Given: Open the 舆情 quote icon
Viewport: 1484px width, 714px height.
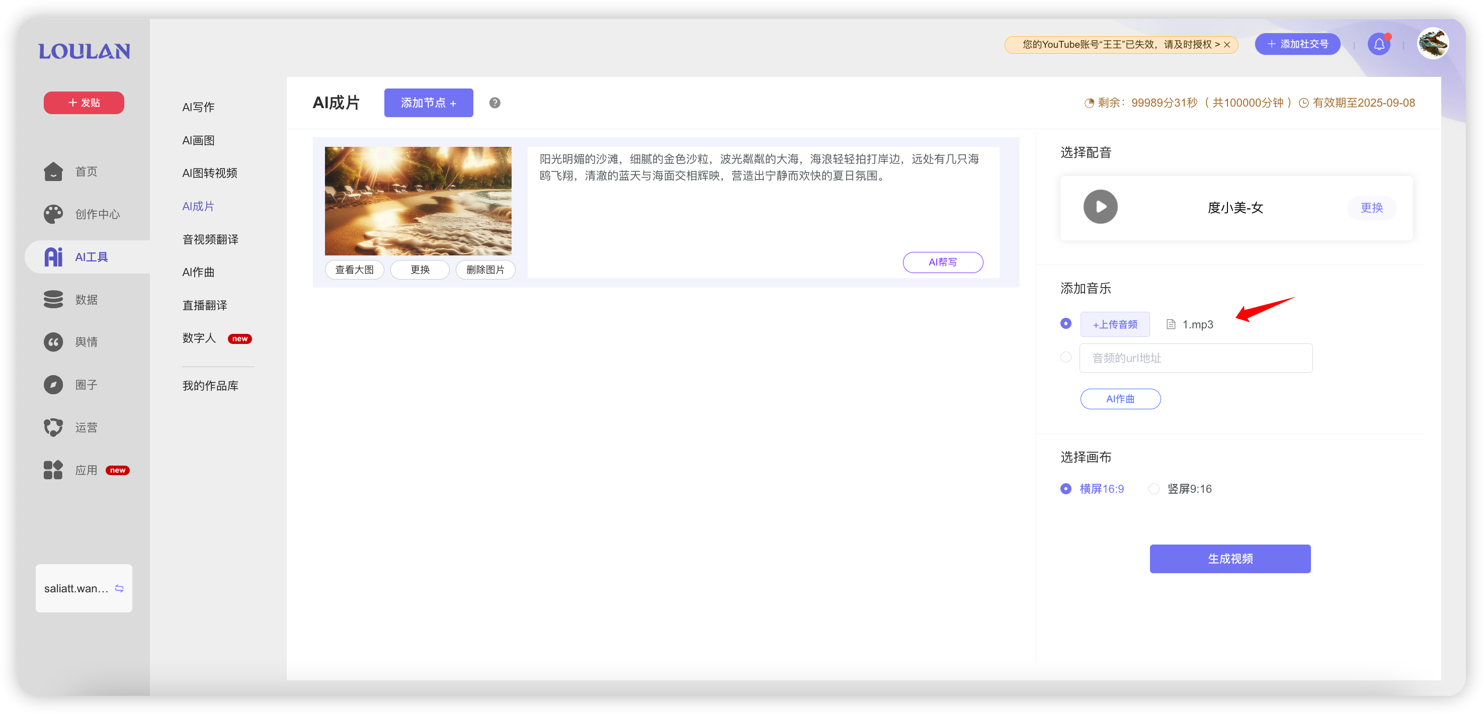Looking at the screenshot, I should (54, 342).
